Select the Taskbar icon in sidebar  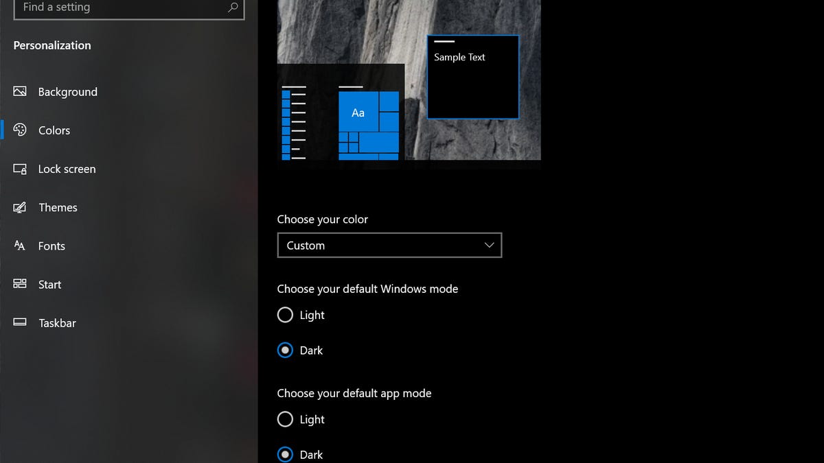(x=20, y=322)
